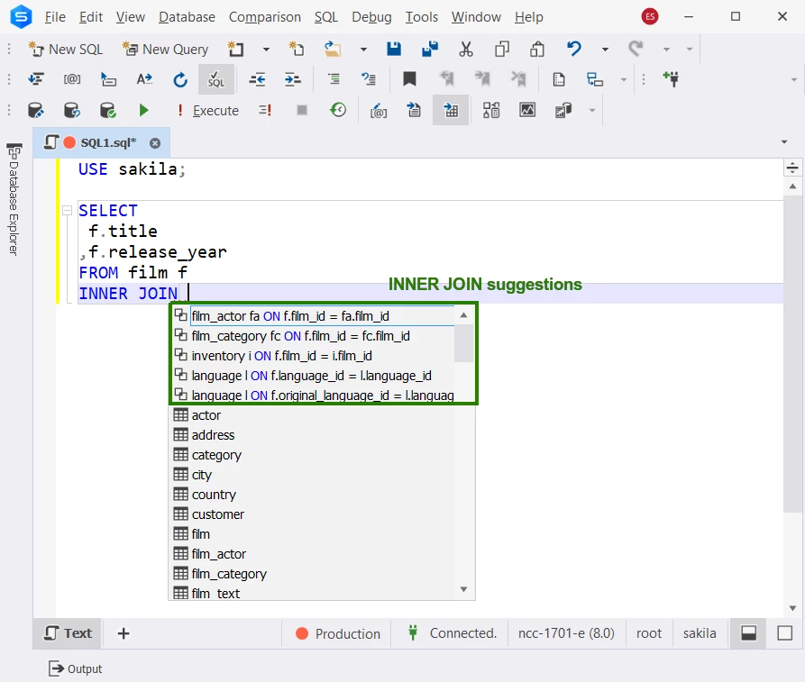Open the Tools menu
This screenshot has width=805, height=682.
tap(422, 17)
